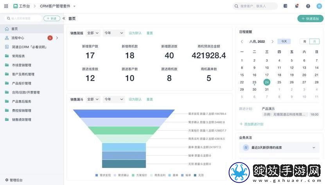Open 销售绩效管理 sidebar item
Screen dimensions: 325x185
(32, 120)
